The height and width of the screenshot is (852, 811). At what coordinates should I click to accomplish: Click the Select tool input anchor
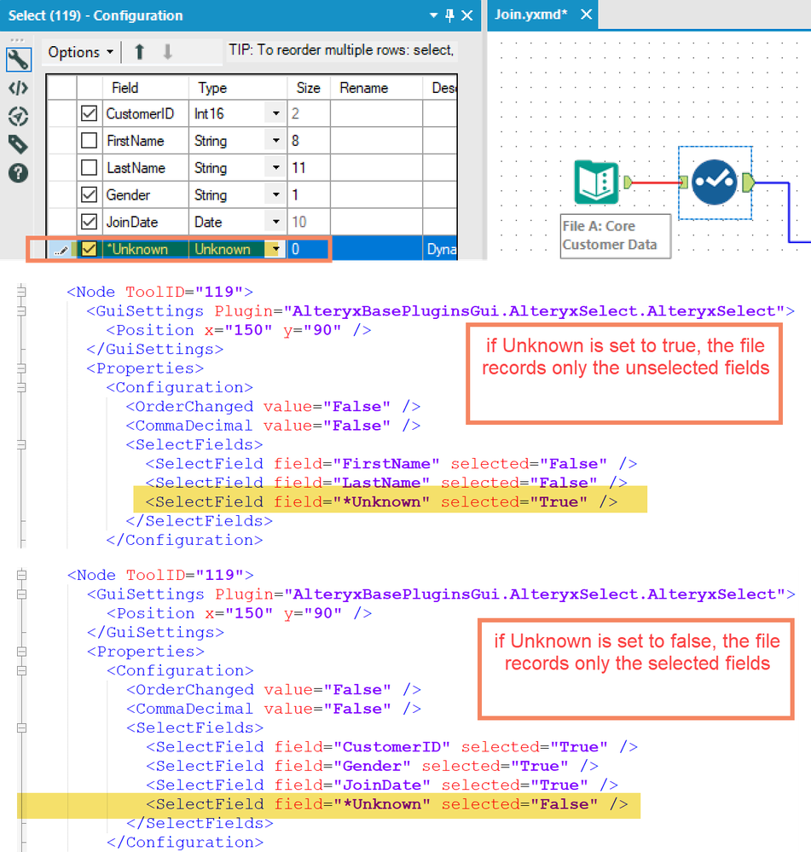click(684, 182)
